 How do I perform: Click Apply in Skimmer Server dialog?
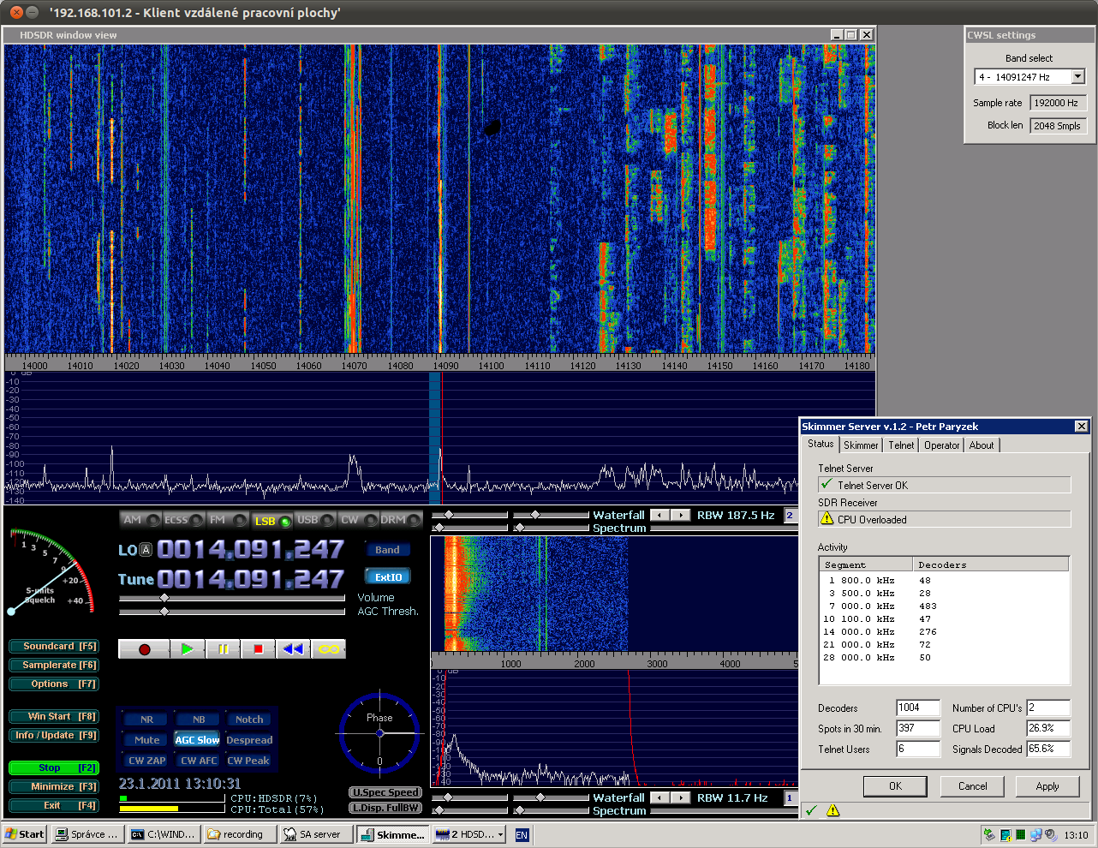point(1047,786)
